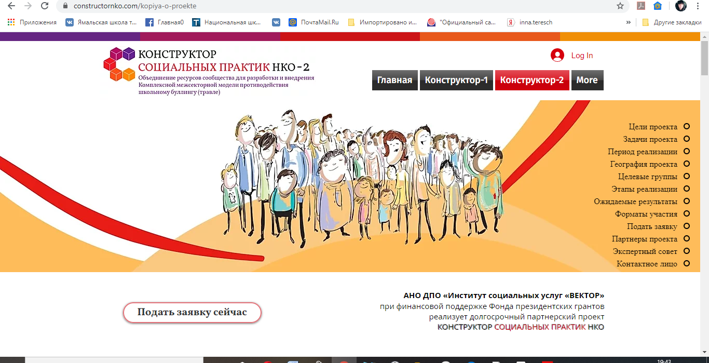Click the page's vertical scrollbar thumb

click(704, 57)
